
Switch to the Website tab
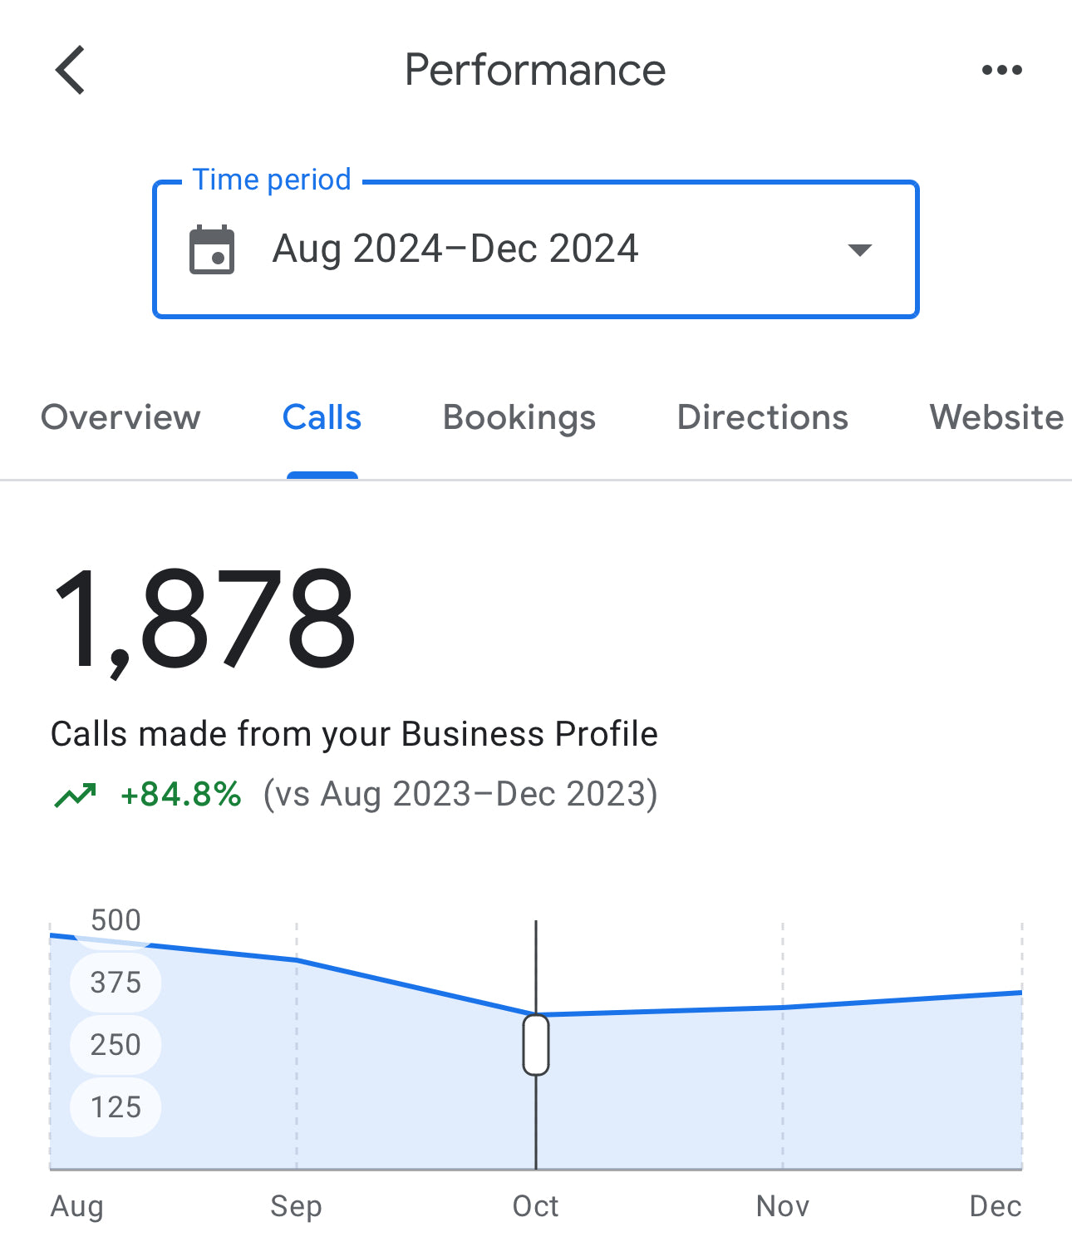coord(996,417)
